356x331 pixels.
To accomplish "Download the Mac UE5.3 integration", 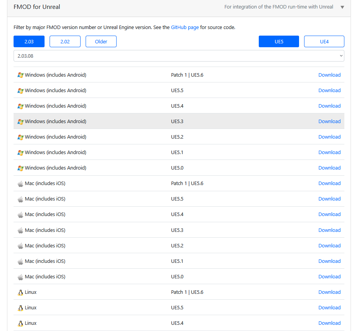I will [x=329, y=230].
